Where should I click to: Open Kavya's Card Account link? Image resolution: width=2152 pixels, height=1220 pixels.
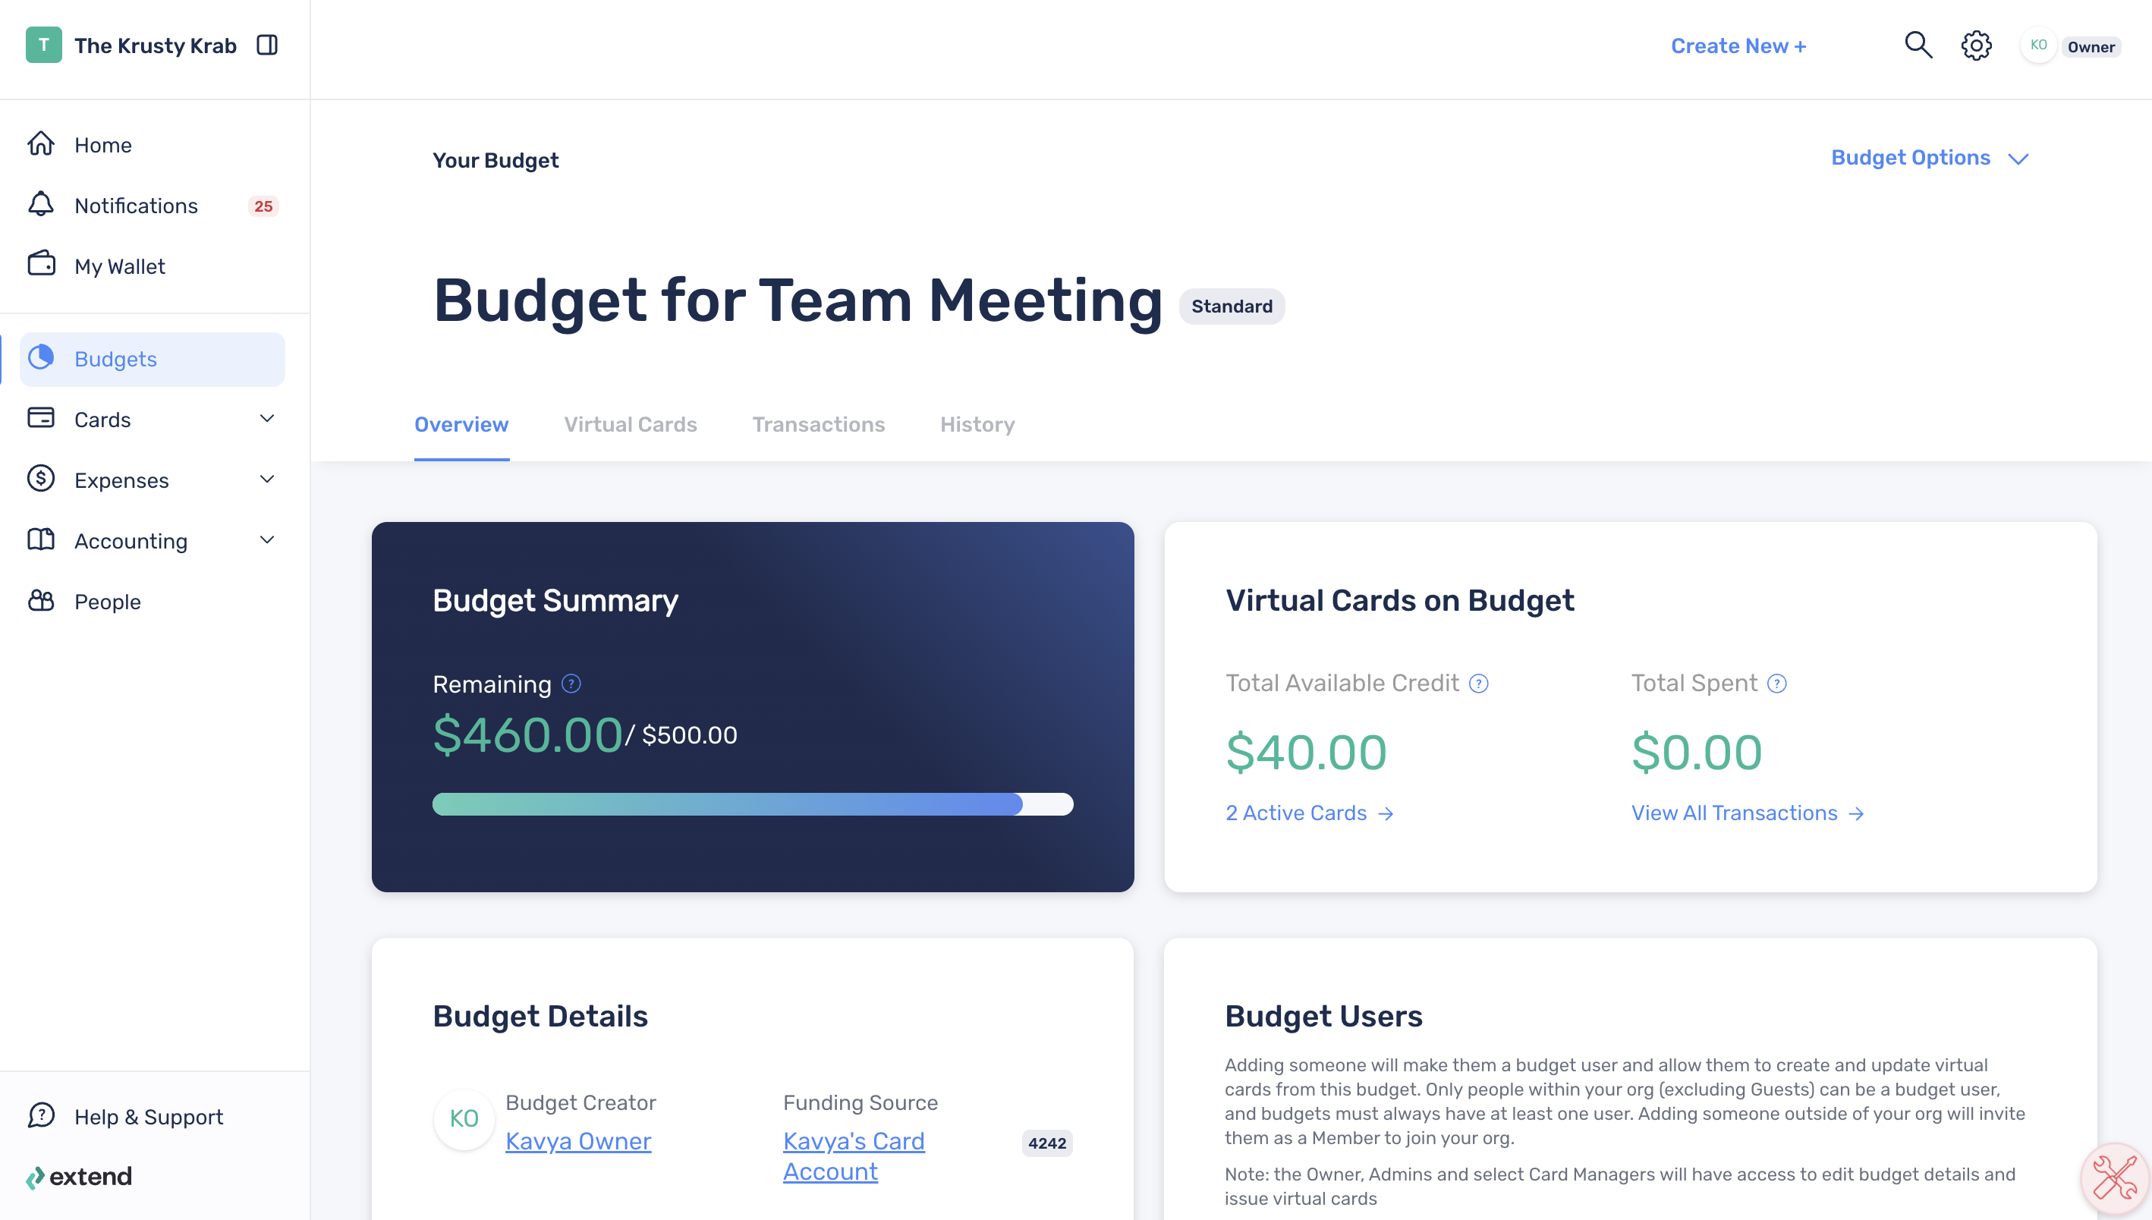tap(854, 1156)
